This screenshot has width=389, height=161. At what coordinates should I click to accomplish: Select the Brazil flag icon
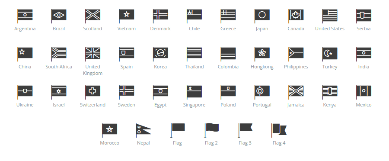(x=59, y=16)
